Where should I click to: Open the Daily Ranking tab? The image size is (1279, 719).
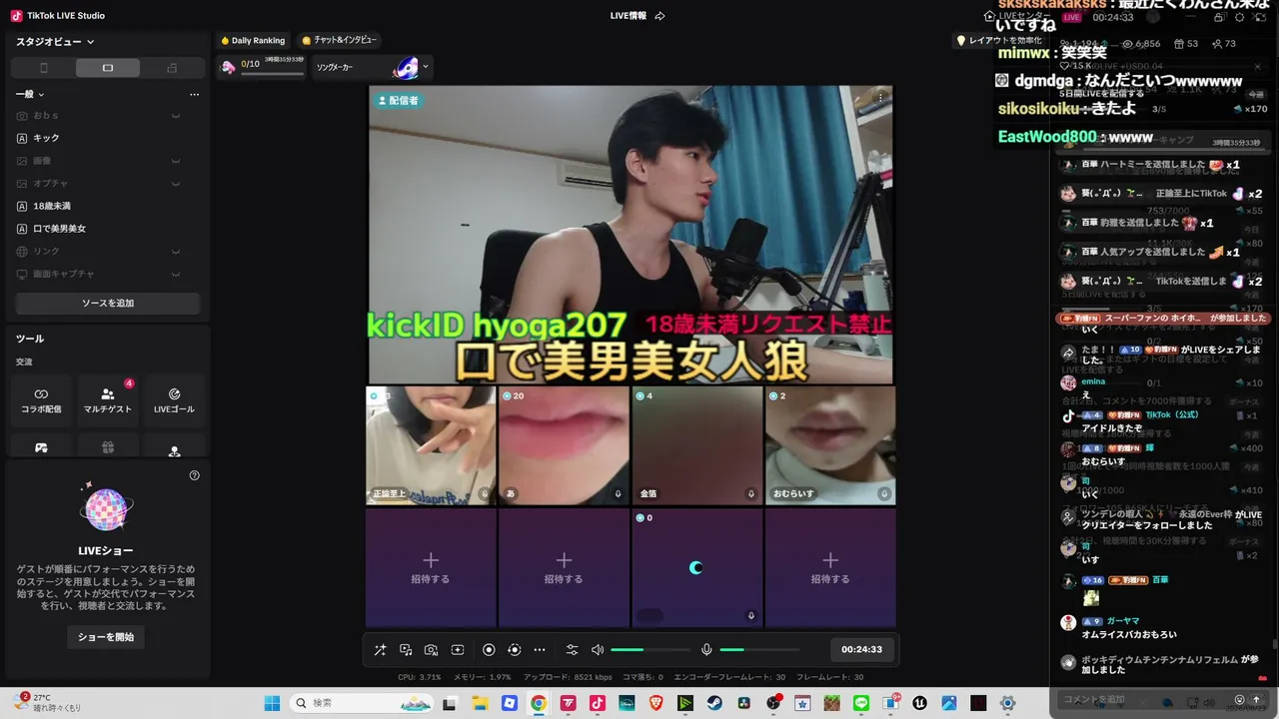[x=253, y=41]
